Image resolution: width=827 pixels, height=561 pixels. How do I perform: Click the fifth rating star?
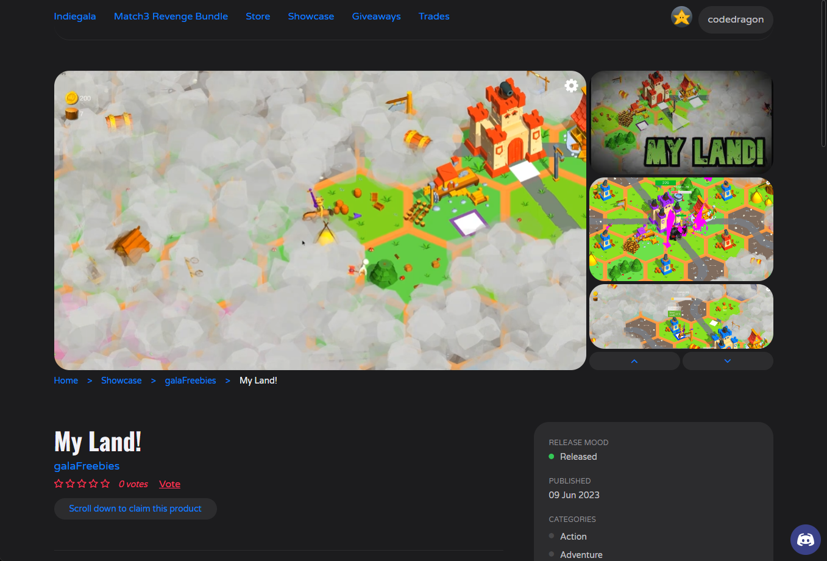105,484
